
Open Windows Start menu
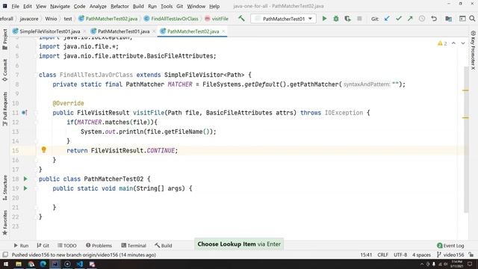[6, 264]
